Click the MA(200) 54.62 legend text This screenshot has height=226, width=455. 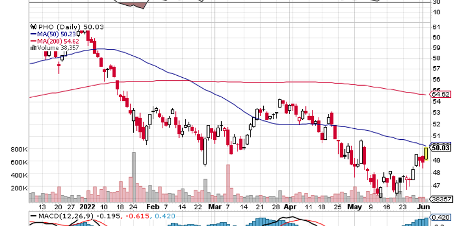tap(56, 40)
